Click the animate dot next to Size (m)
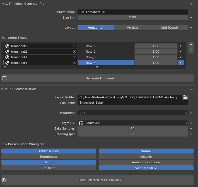 tap(191, 18)
